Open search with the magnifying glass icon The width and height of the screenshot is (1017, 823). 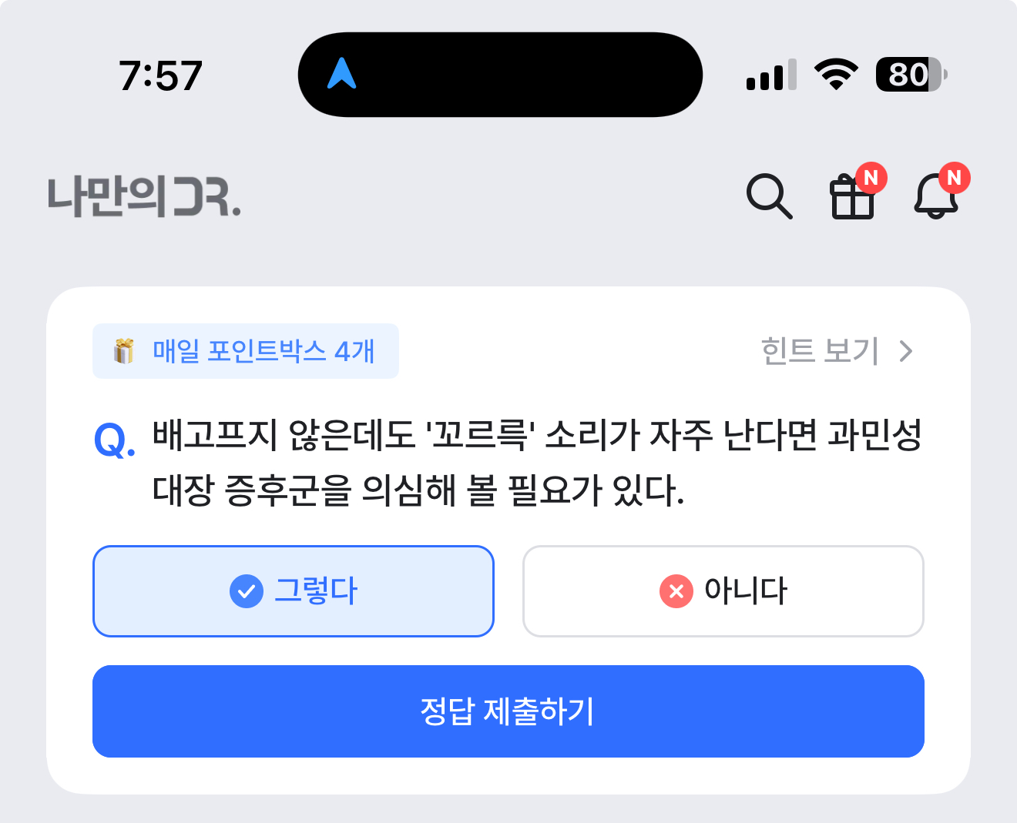(769, 196)
